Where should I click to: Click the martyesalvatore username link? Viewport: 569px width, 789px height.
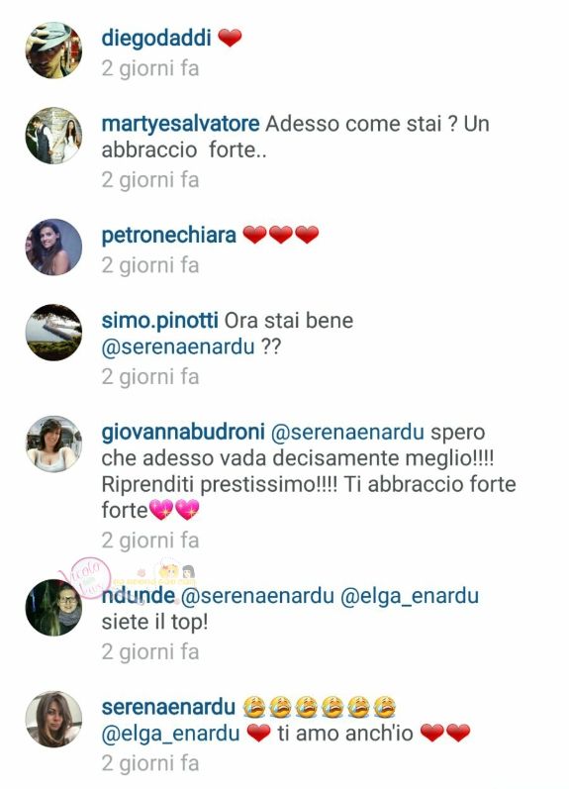(180, 125)
